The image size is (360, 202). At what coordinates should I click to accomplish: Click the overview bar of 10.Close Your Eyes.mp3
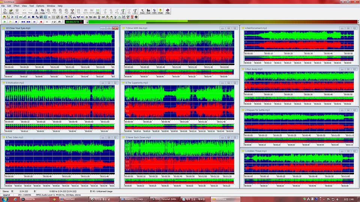pyautogui.click(x=60, y=72)
